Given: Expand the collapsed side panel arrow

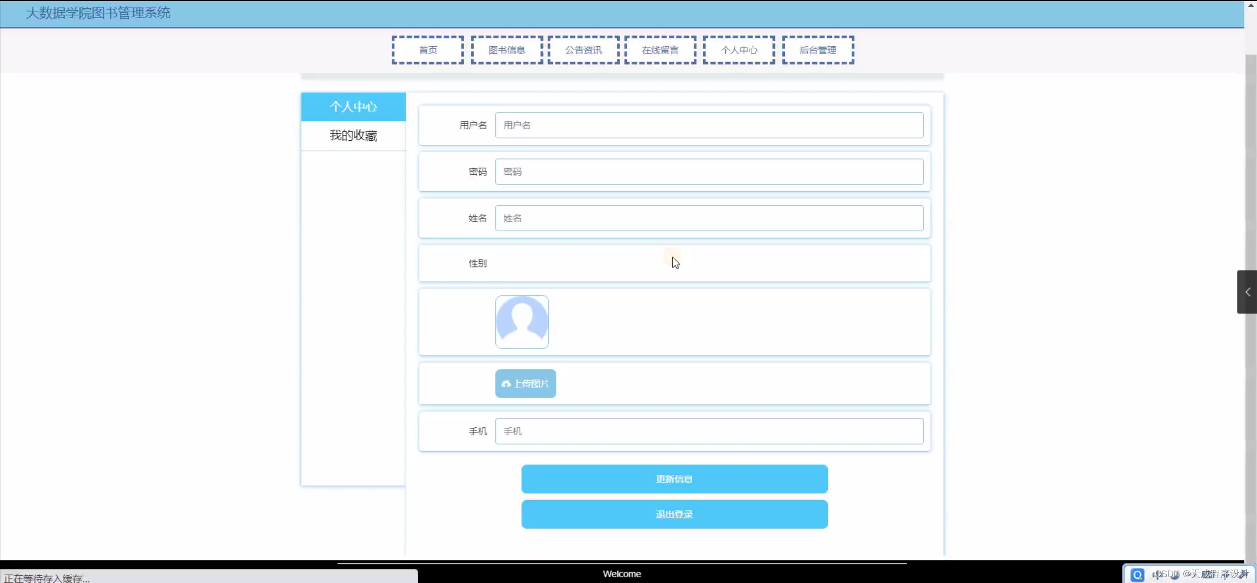Looking at the screenshot, I should 1247,292.
